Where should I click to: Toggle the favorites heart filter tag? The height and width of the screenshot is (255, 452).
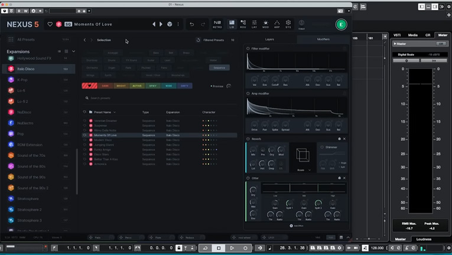pyautogui.click(x=89, y=86)
